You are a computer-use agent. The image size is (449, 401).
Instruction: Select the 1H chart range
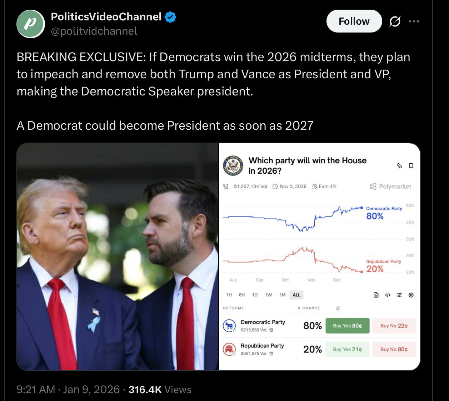[x=229, y=295]
